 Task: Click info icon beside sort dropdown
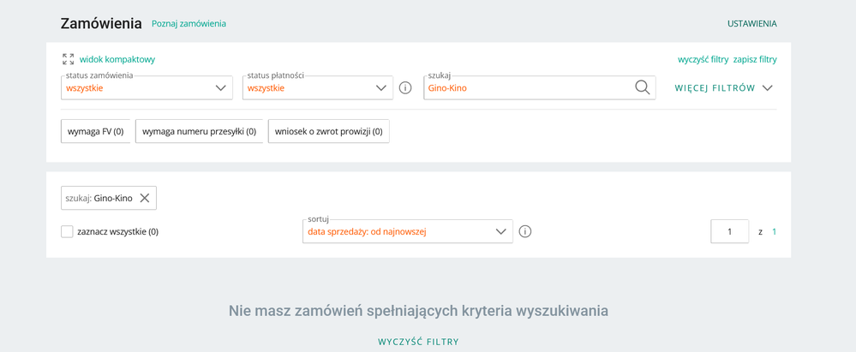(x=525, y=231)
